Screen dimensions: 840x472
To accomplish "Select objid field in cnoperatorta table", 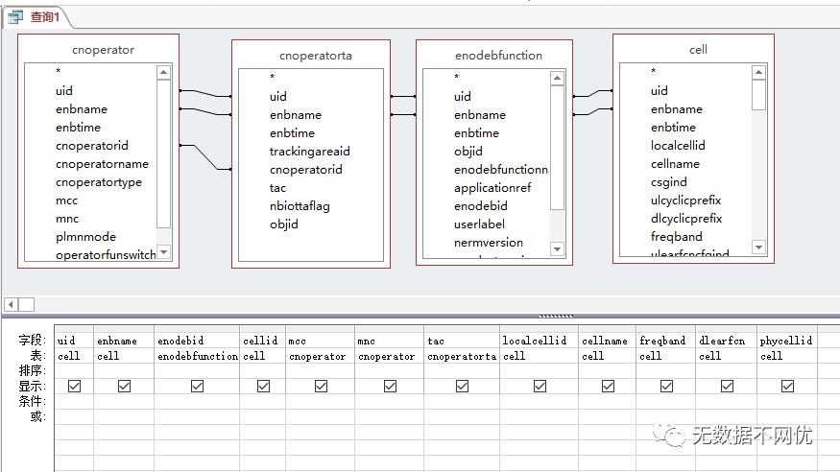I will coord(284,224).
